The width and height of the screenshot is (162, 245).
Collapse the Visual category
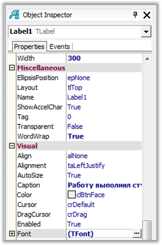[12, 146]
